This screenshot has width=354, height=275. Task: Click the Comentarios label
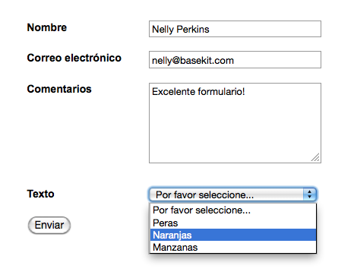pos(59,89)
